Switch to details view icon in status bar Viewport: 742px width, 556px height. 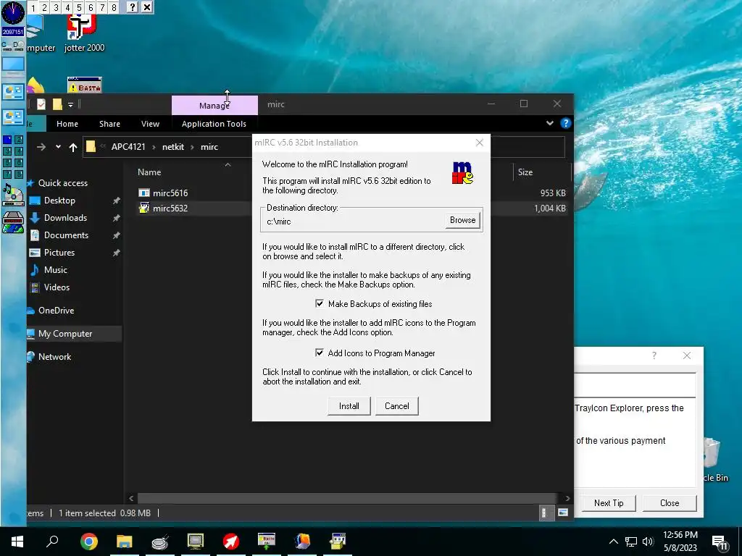(x=544, y=513)
